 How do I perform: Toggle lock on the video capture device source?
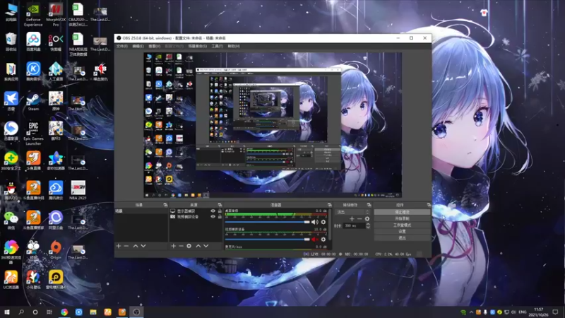point(220,217)
